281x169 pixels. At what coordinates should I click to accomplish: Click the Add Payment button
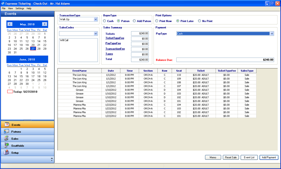(x=269, y=157)
